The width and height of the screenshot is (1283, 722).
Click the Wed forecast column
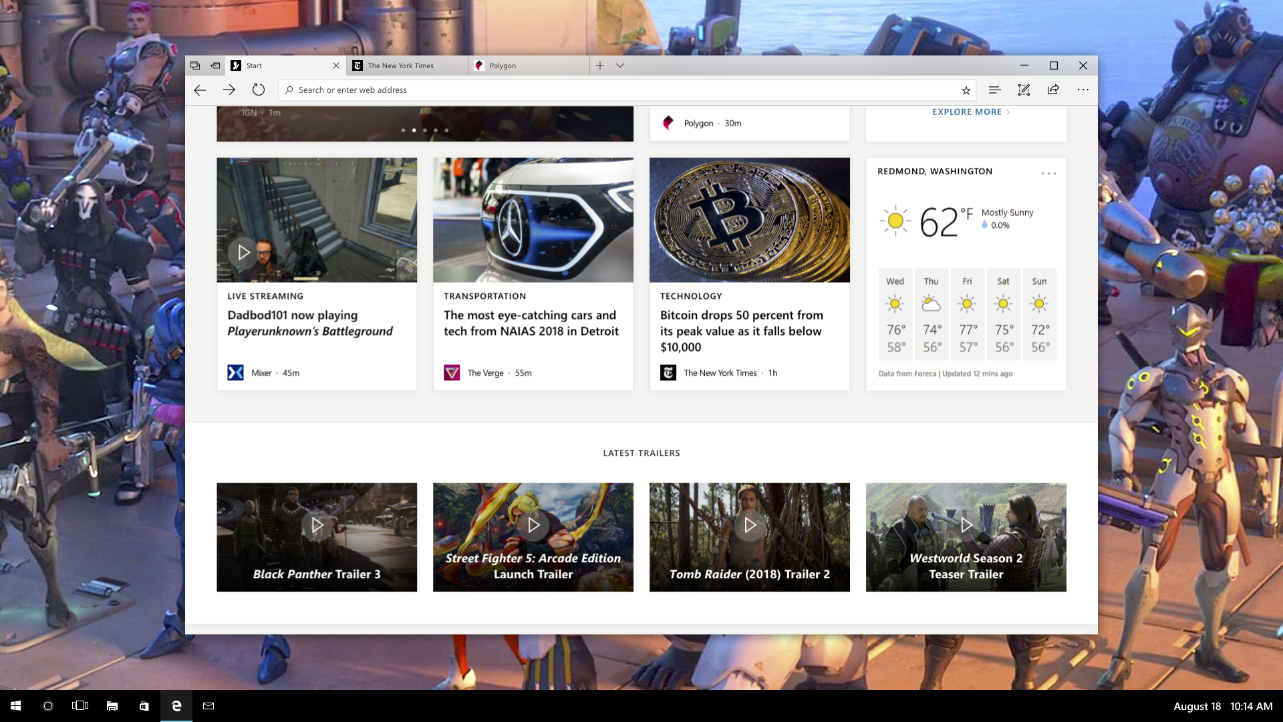click(895, 314)
